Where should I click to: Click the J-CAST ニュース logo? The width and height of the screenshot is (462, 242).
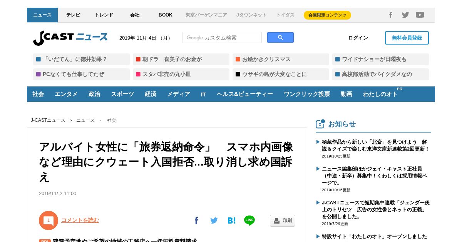pos(70,38)
